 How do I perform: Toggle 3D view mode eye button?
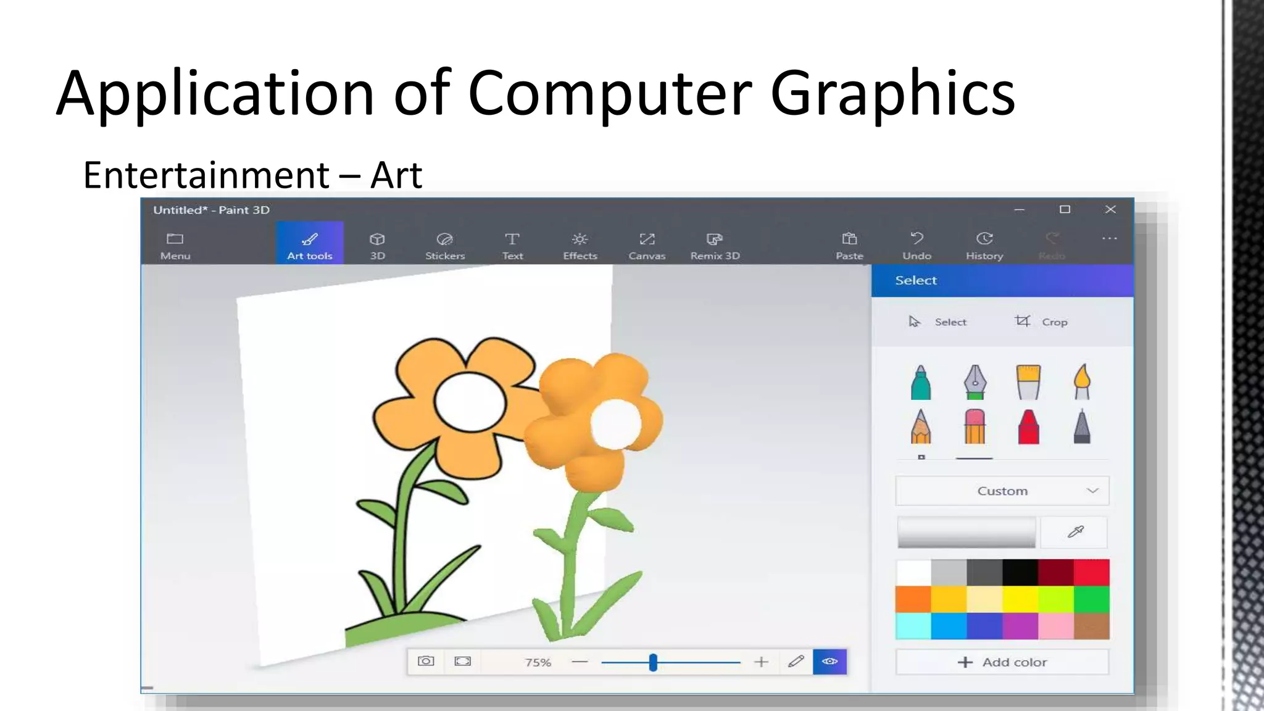(829, 662)
